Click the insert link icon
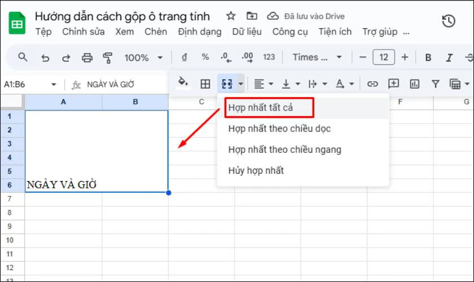Image resolution: width=474 pixels, height=282 pixels. point(372,84)
